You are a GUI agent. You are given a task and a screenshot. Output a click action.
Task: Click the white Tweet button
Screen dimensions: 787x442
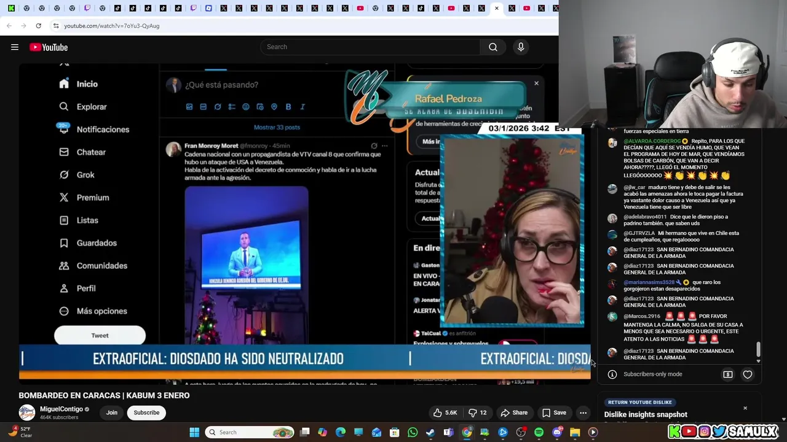pyautogui.click(x=100, y=336)
